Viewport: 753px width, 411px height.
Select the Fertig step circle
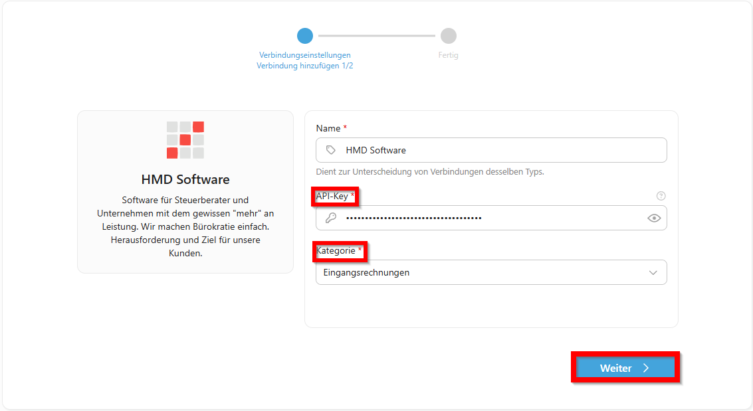tap(449, 35)
